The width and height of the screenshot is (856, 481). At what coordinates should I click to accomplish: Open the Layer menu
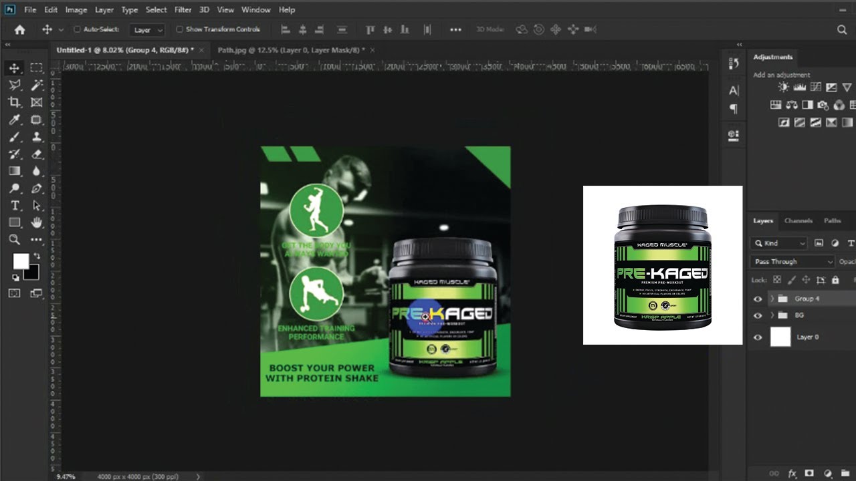104,10
